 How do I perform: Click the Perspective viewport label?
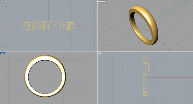coord(102,2)
